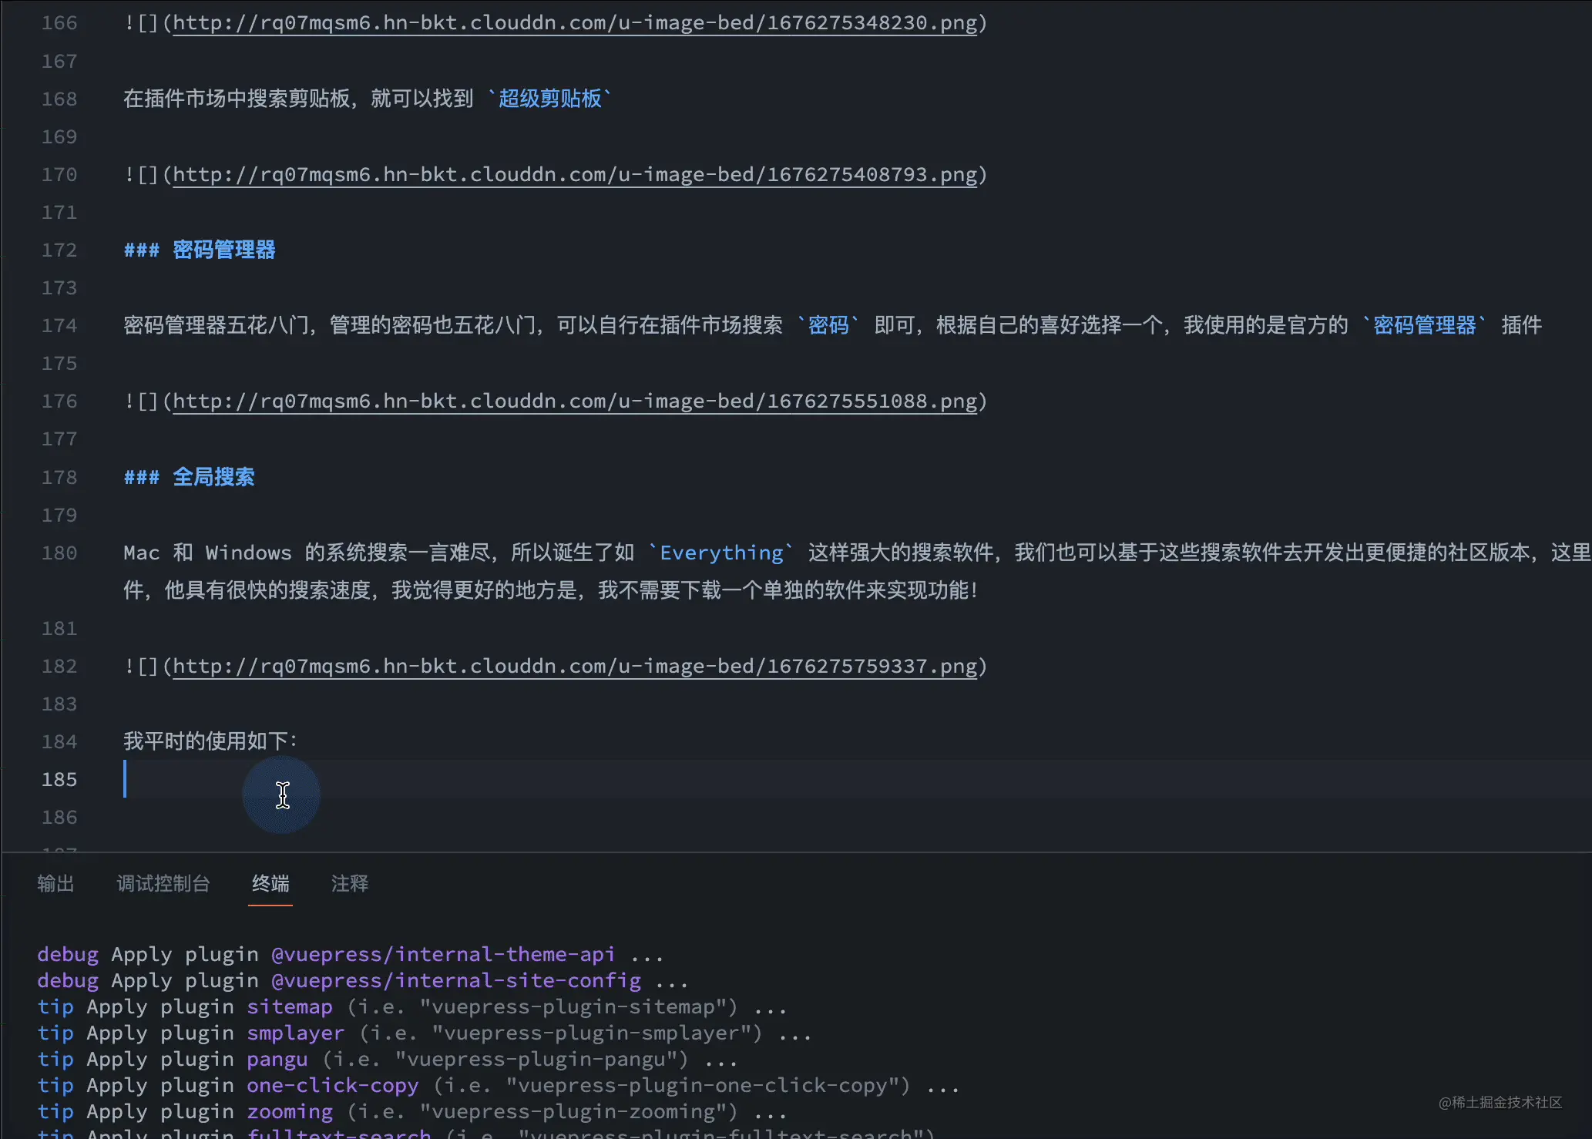1592x1139 pixels.
Task: Open the image URL on line 170
Action: point(574,175)
